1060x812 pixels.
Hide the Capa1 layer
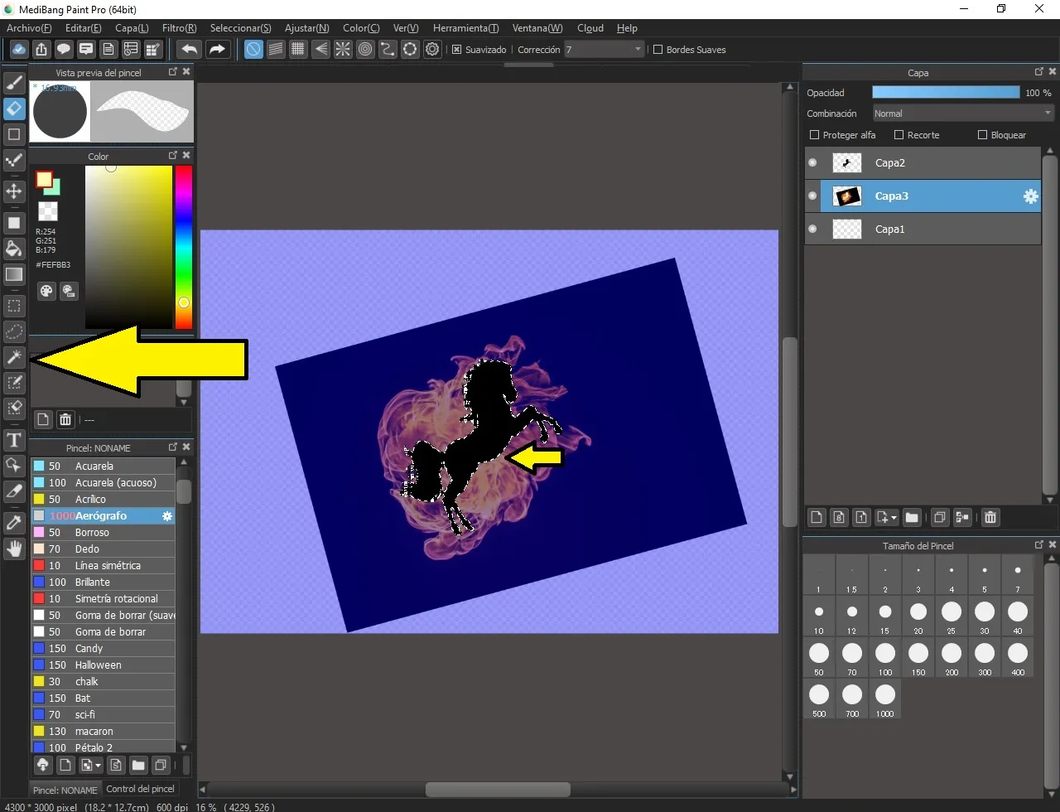(x=812, y=230)
